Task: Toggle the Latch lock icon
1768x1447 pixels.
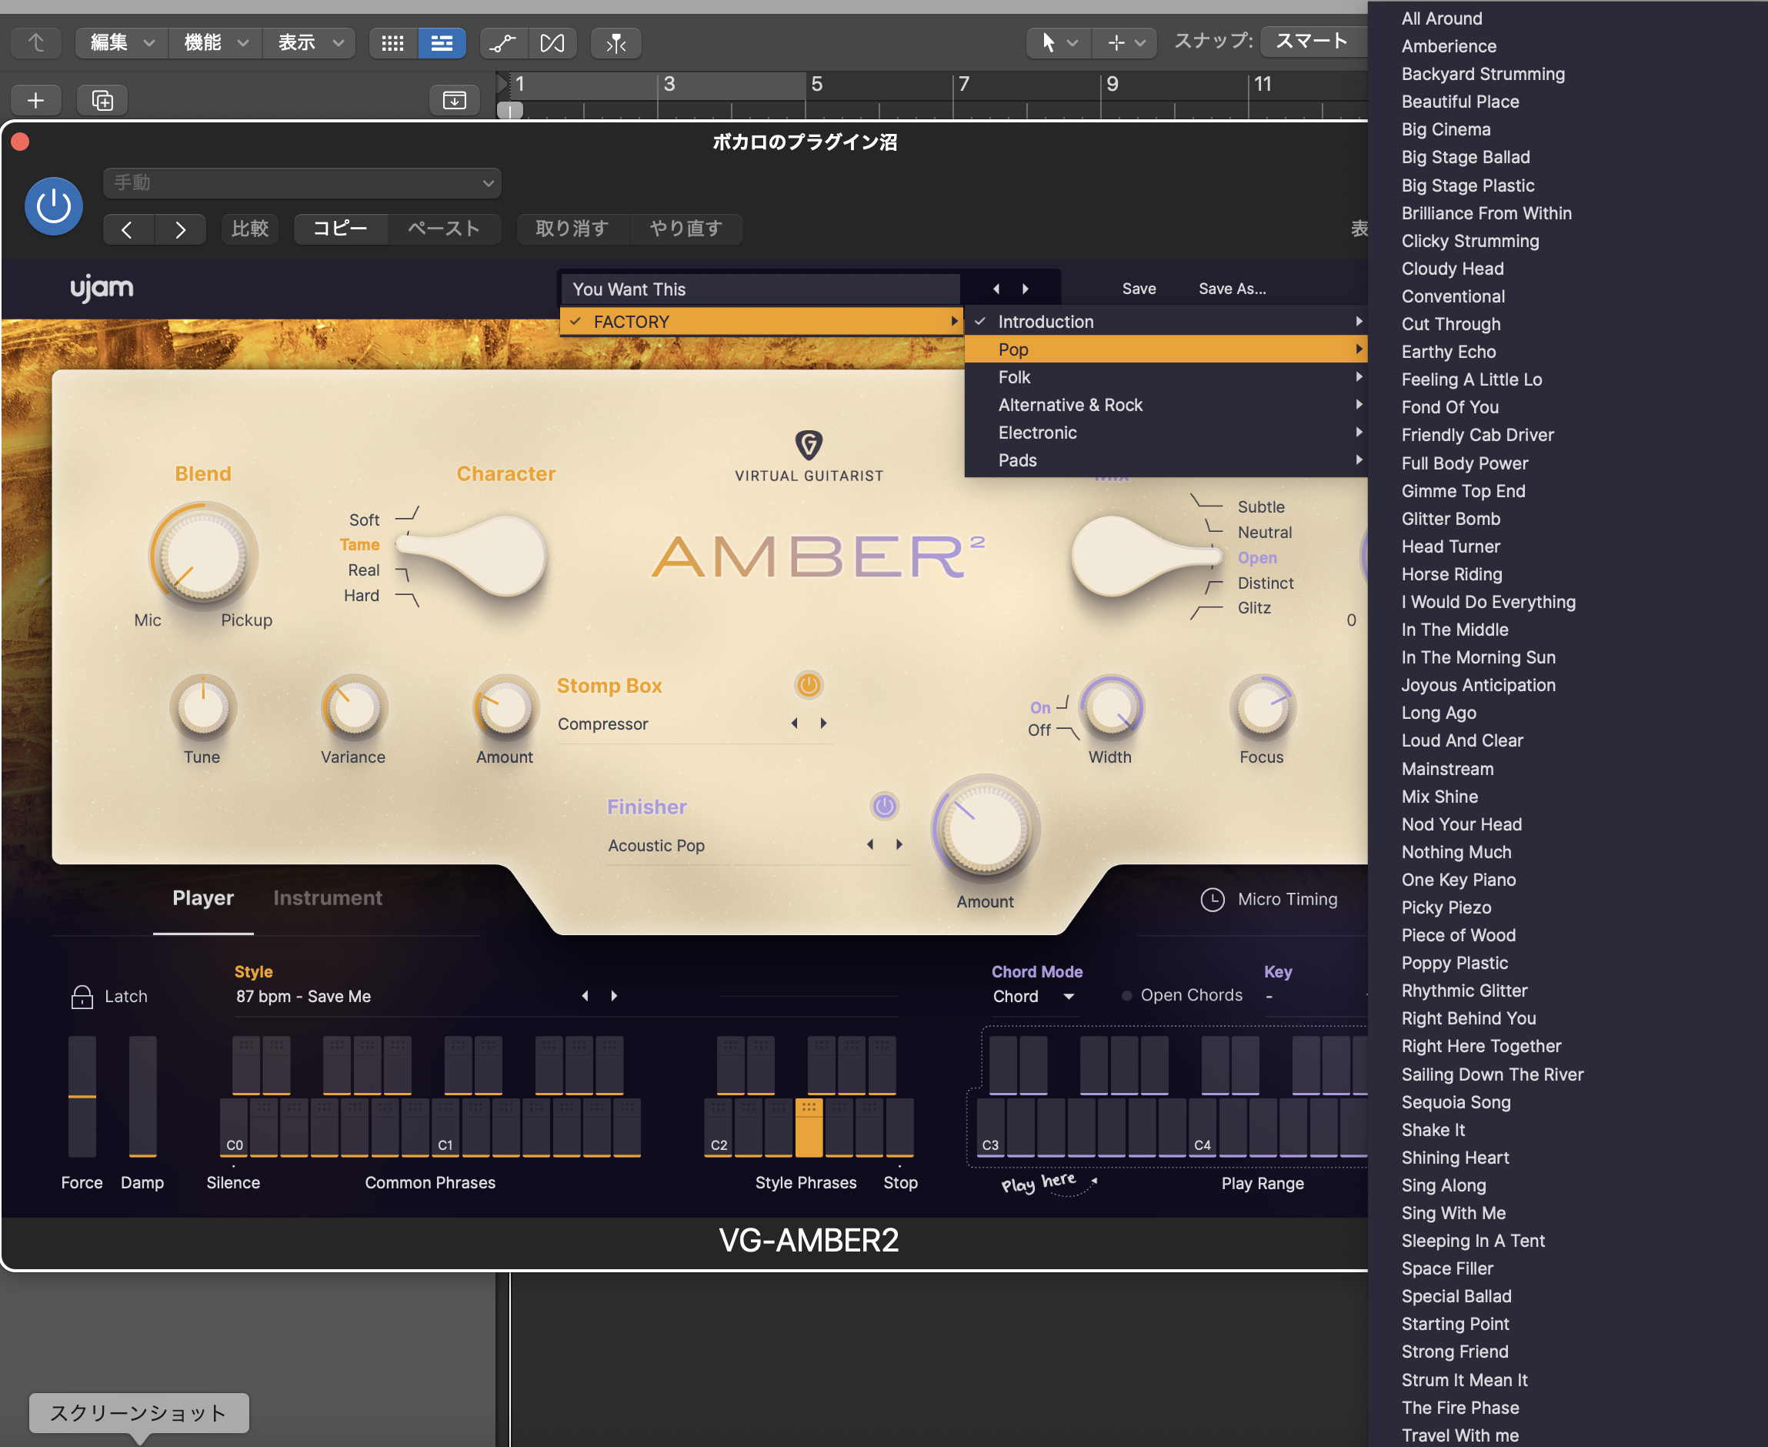Action: [82, 996]
